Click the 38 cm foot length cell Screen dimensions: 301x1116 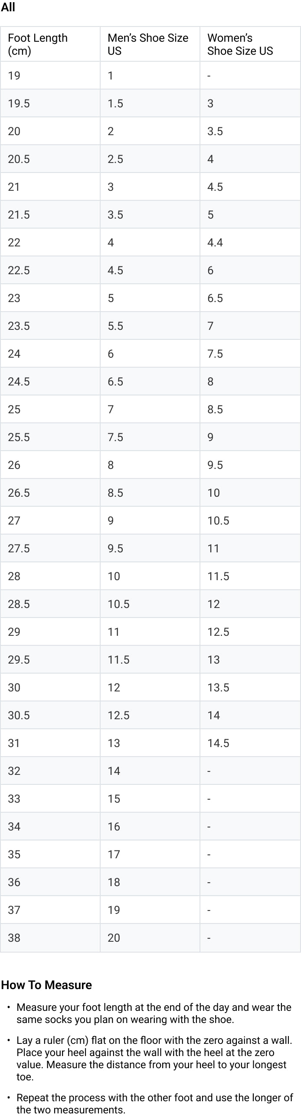click(50, 938)
